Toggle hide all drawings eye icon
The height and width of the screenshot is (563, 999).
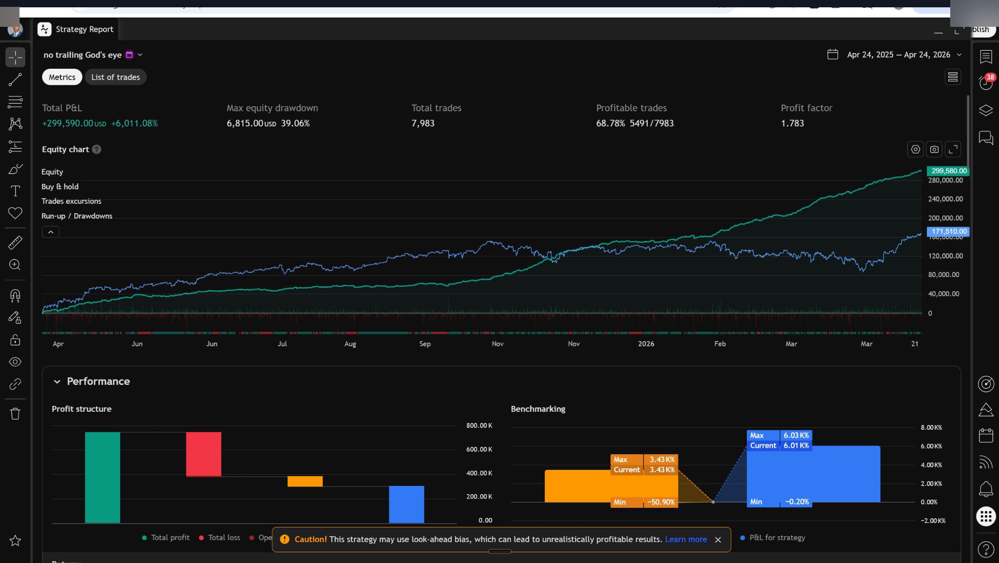tap(15, 362)
